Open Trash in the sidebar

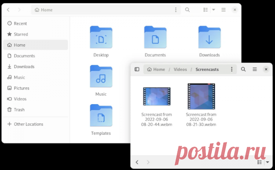click(x=36, y=110)
